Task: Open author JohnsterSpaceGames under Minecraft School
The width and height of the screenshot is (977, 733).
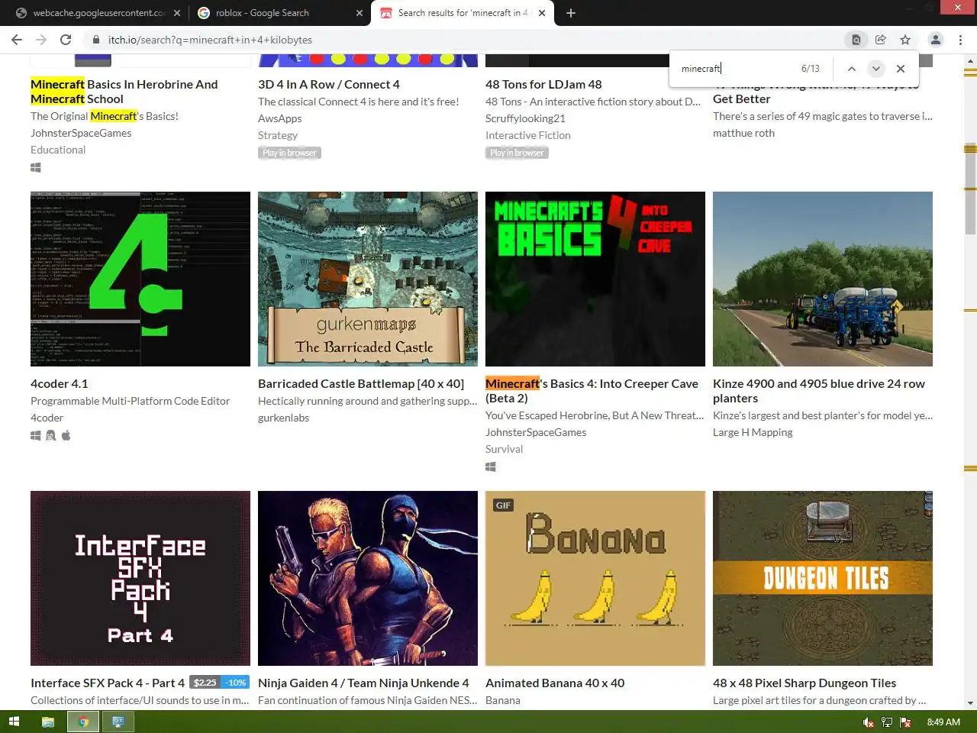Action: point(81,133)
